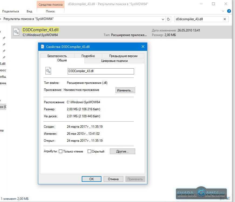Toggle the 'Только чтение' checkbox
Image resolution: width=235 pixels, height=202 pixels.
click(60, 151)
